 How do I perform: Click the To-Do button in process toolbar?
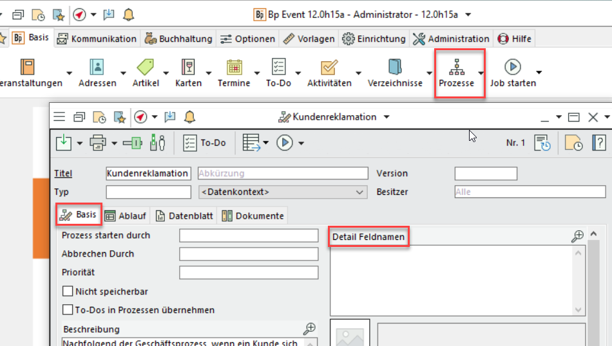205,143
